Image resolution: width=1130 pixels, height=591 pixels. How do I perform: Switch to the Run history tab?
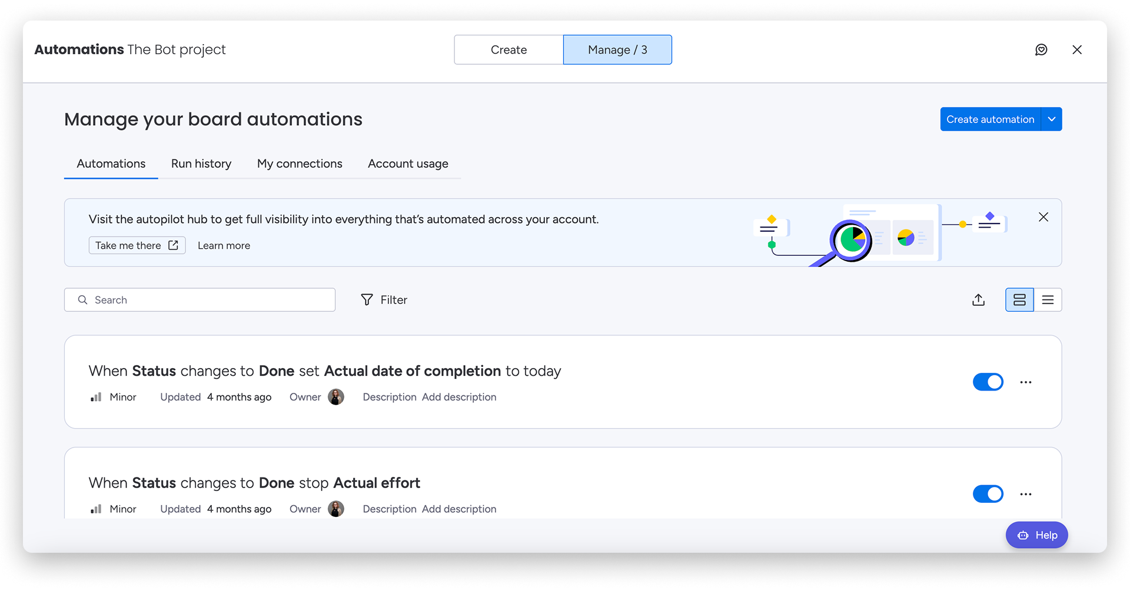coord(201,164)
